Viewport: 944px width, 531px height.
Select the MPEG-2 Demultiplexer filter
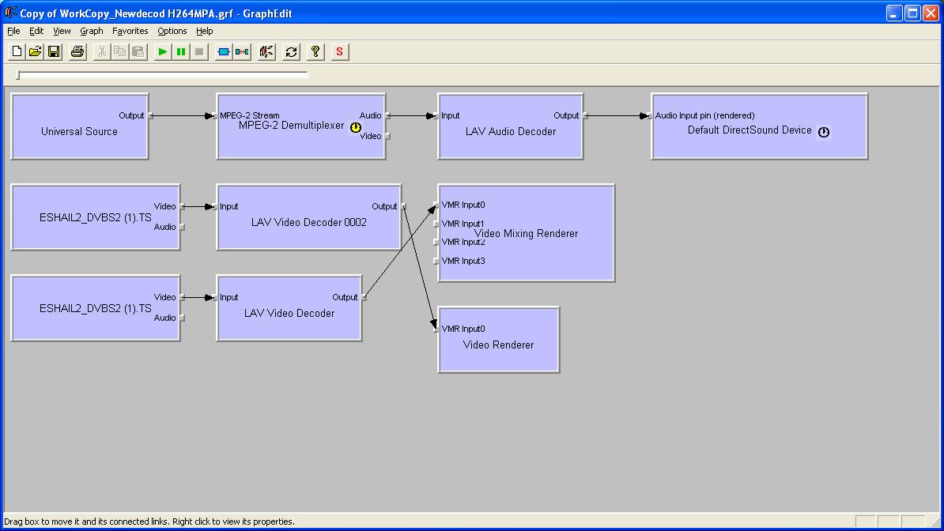coord(301,126)
